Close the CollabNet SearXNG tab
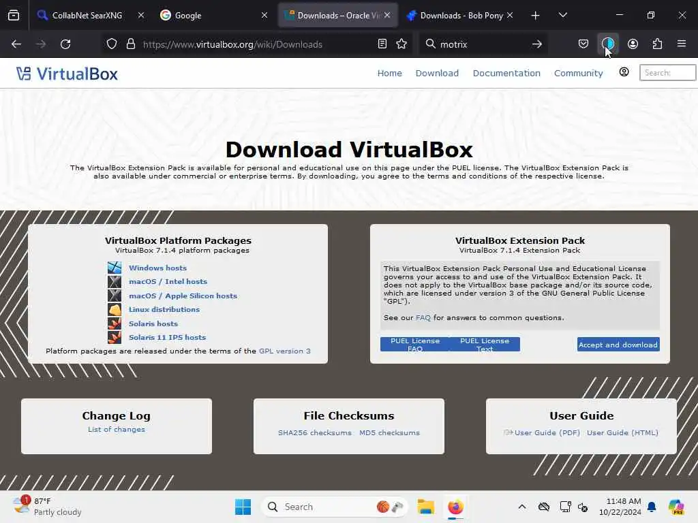The width and height of the screenshot is (698, 523). (141, 16)
